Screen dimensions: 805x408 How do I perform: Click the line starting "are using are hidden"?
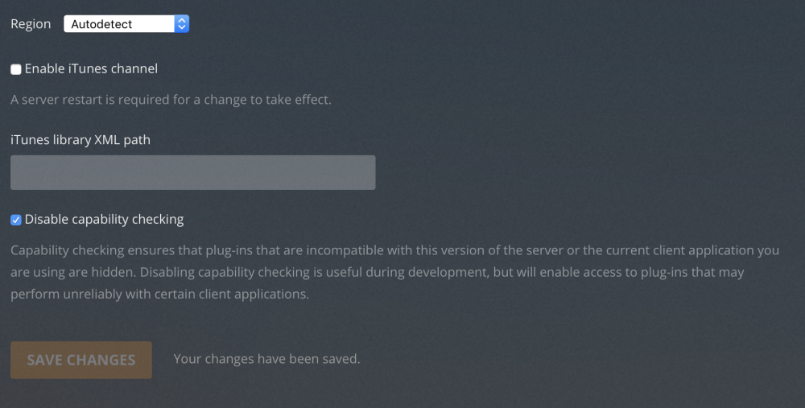point(378,272)
